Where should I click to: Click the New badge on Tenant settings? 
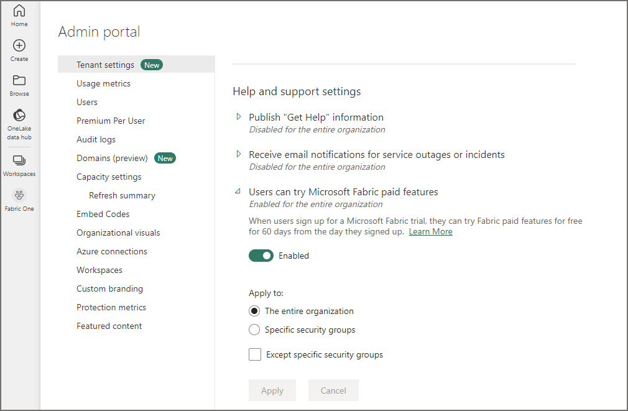point(152,65)
